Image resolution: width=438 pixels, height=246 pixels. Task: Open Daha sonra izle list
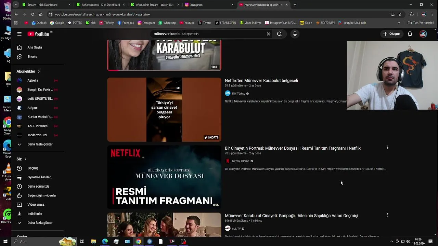(38, 186)
